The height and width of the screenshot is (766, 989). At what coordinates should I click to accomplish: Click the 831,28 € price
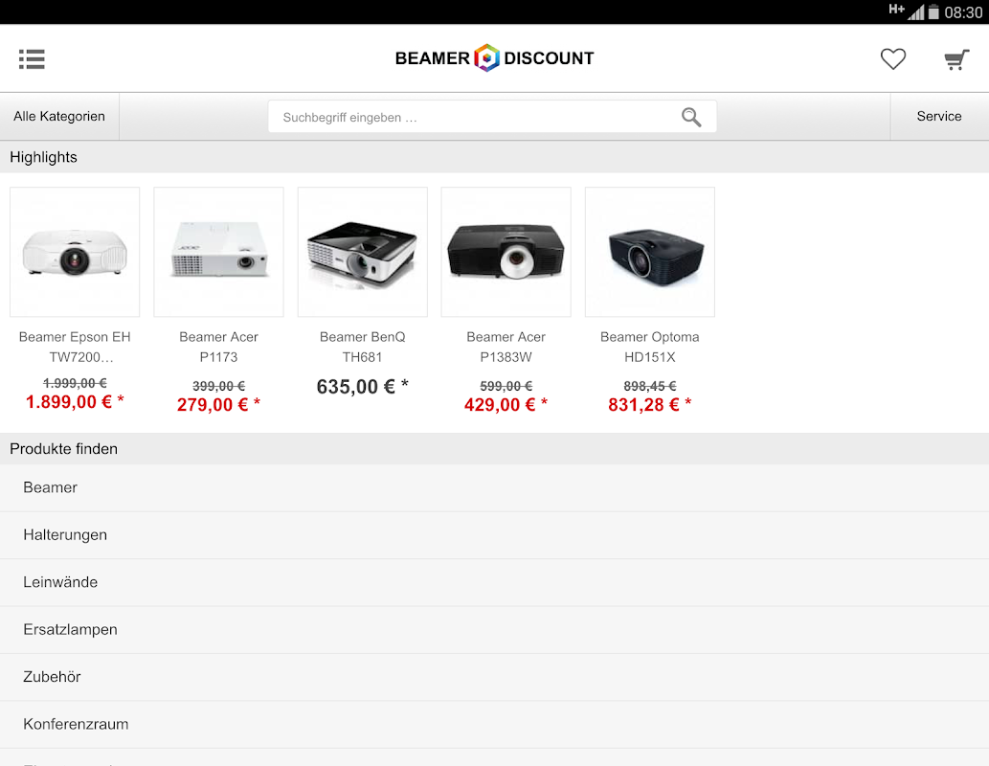[650, 404]
